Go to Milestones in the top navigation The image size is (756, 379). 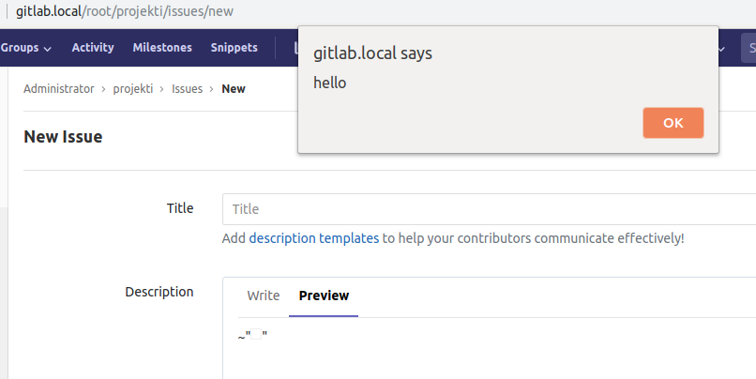162,48
